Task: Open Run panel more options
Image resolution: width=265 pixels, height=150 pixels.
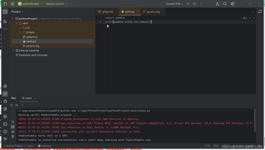Action: 22,105
